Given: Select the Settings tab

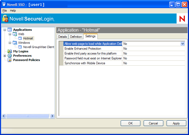Looking at the screenshot, I should point(90,36).
